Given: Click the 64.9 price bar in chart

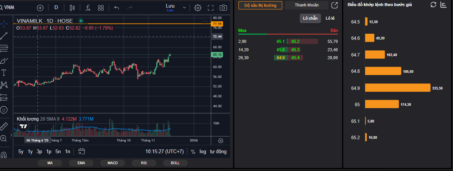Looking at the screenshot, I should click(x=398, y=88).
